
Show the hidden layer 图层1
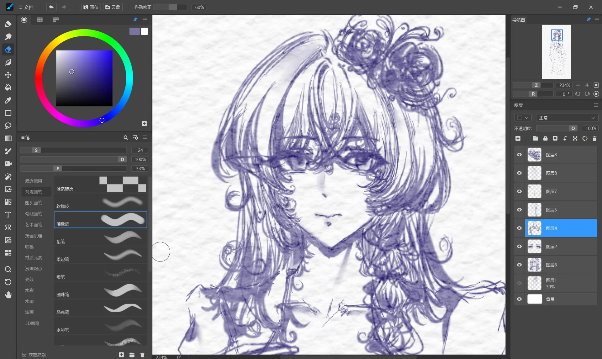pos(519,283)
